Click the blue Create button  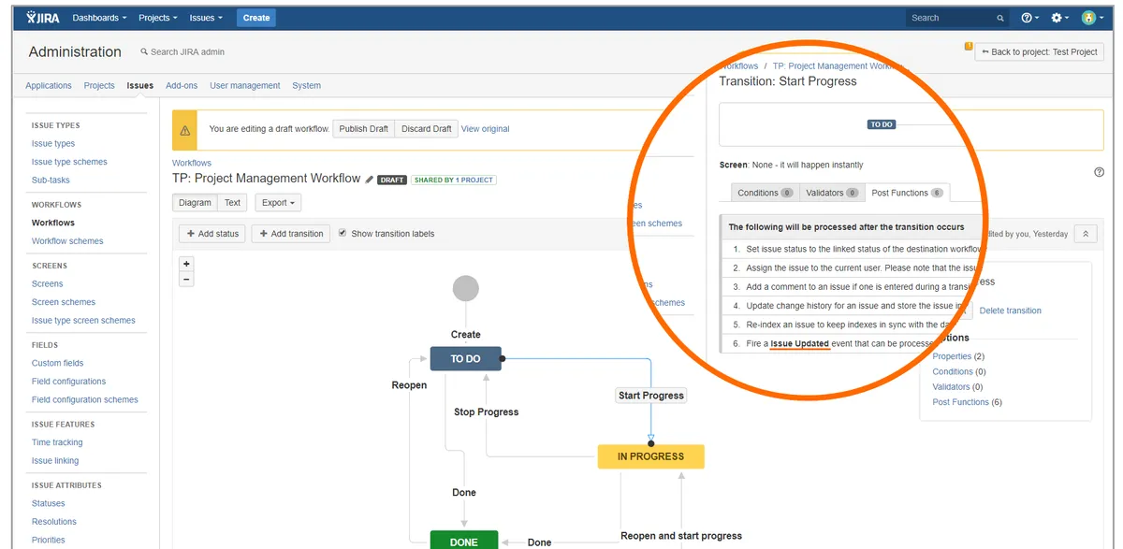(x=255, y=18)
